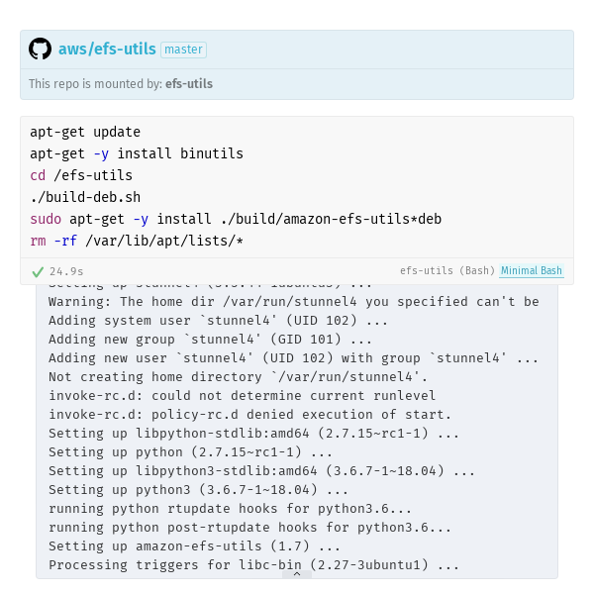
Task: Click the 'This repo is mounted by' text
Action: (x=95, y=84)
